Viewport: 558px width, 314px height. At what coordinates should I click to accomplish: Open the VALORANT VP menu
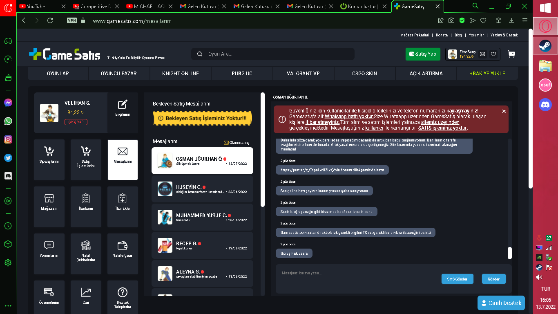pos(303,74)
